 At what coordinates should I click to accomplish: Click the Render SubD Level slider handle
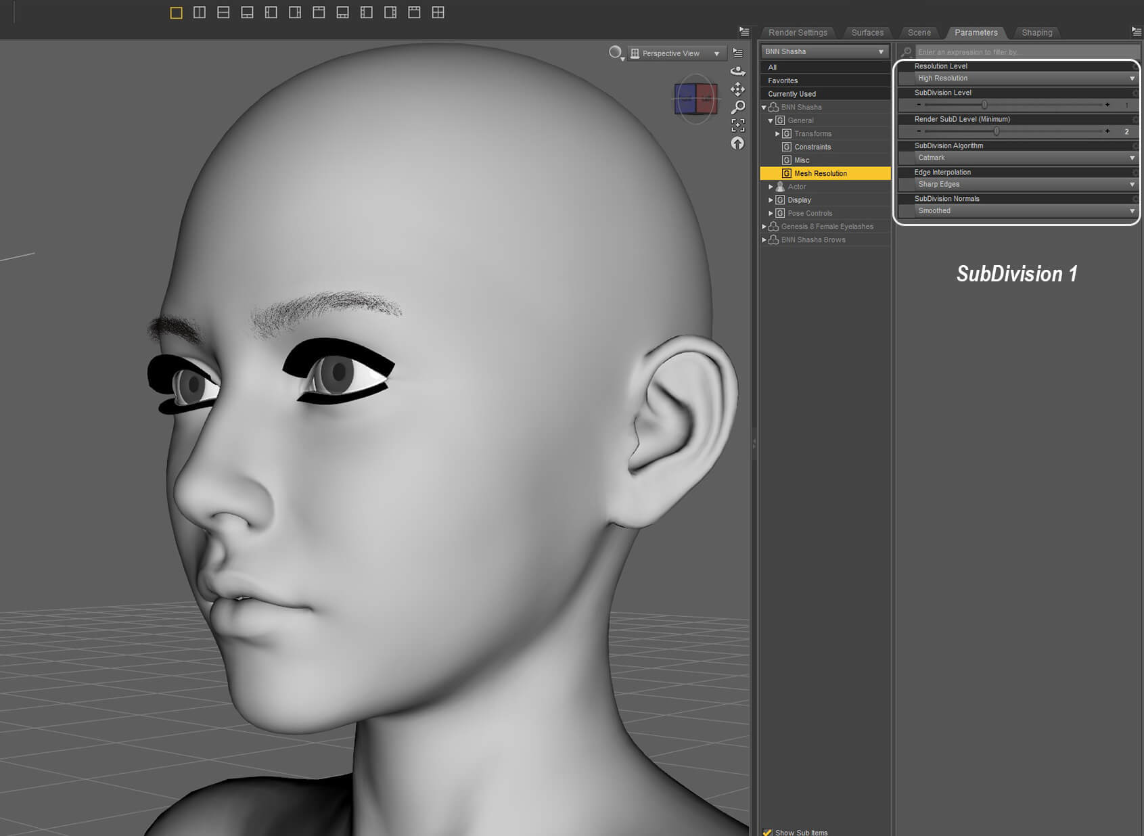[x=997, y=131]
